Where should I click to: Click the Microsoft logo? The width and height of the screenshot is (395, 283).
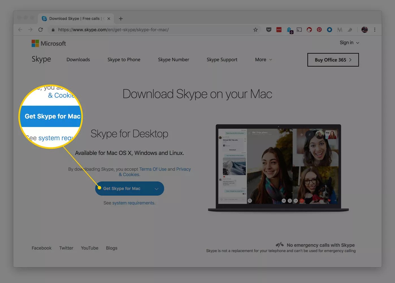49,43
